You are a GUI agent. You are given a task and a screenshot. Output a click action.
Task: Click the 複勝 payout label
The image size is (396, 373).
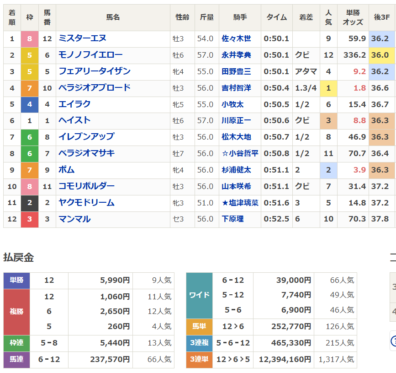pyautogui.click(x=16, y=312)
